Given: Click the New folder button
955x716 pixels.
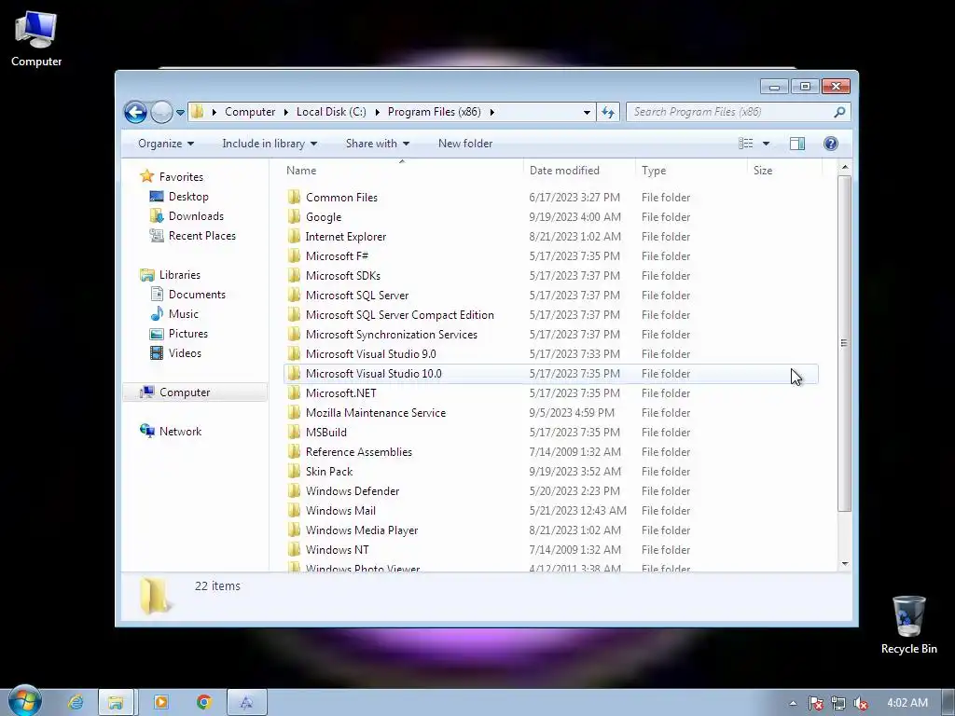Looking at the screenshot, I should [465, 144].
